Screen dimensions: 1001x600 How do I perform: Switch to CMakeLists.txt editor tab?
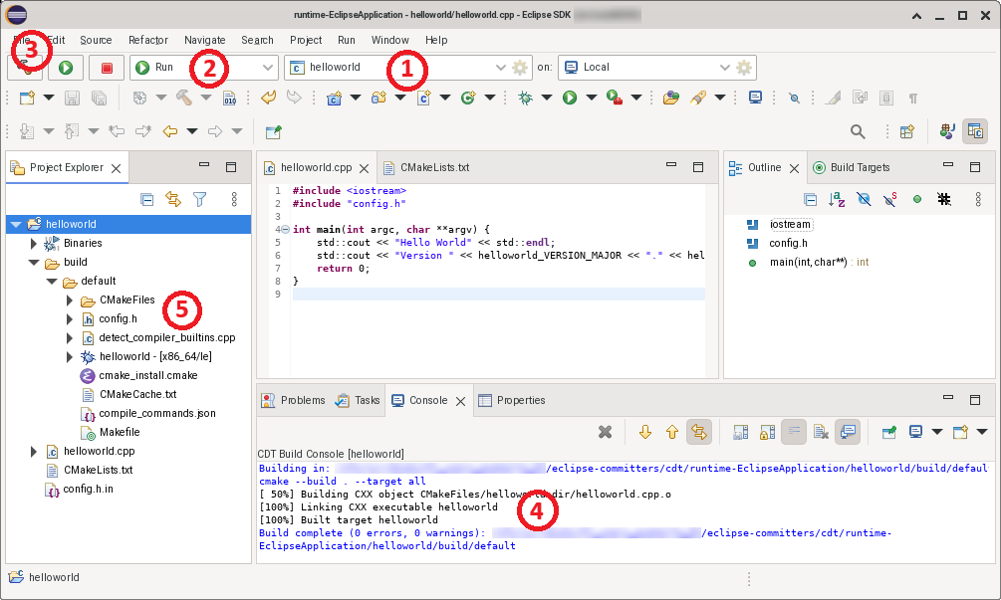click(426, 168)
